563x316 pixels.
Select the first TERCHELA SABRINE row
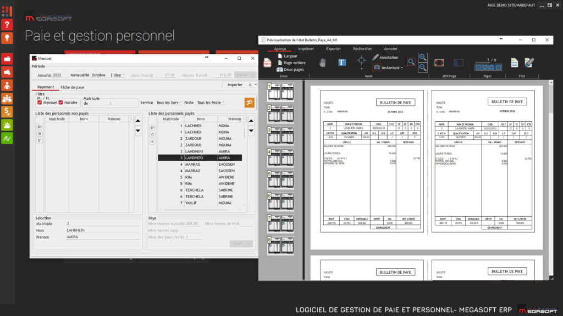tap(200, 190)
